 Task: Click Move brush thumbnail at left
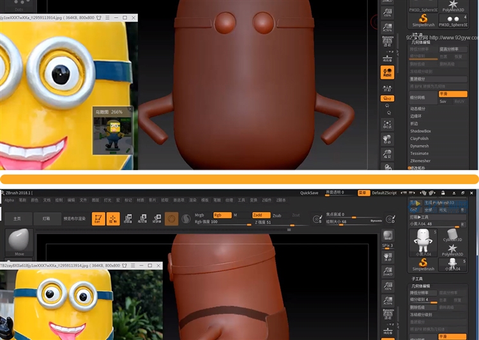click(x=19, y=242)
